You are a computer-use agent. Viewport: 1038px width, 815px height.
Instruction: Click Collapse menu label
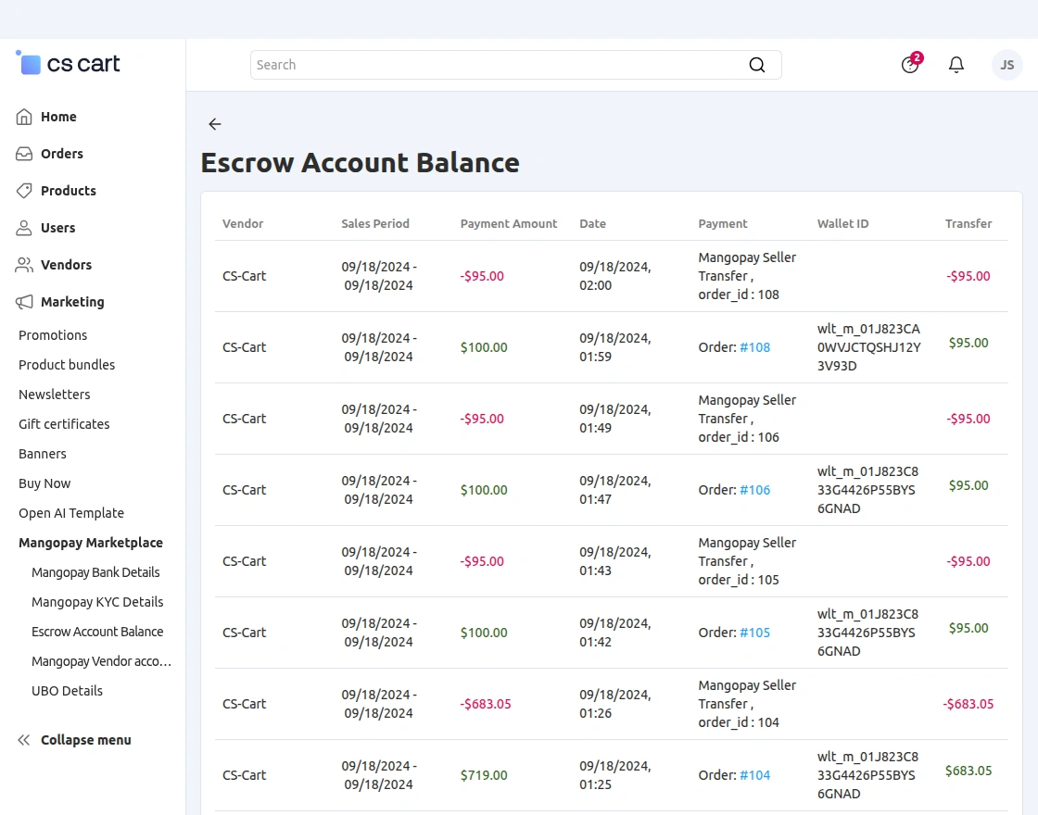coord(86,740)
